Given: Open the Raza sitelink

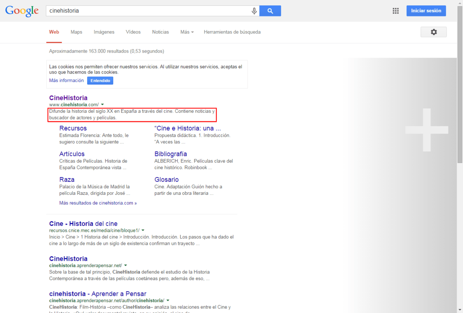Looking at the screenshot, I should [x=67, y=179].
